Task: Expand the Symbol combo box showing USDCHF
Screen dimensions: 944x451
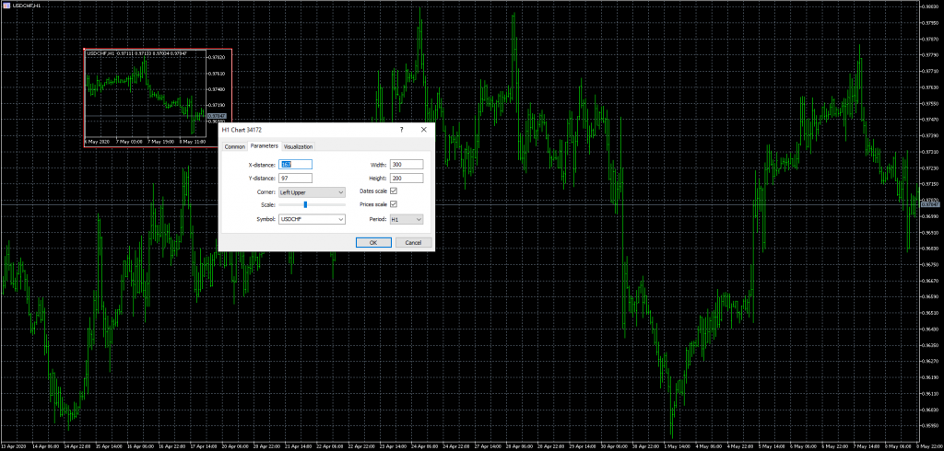Action: point(312,219)
